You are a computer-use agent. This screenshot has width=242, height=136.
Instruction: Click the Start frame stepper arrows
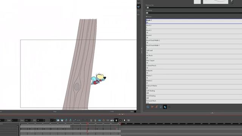[19, 120]
